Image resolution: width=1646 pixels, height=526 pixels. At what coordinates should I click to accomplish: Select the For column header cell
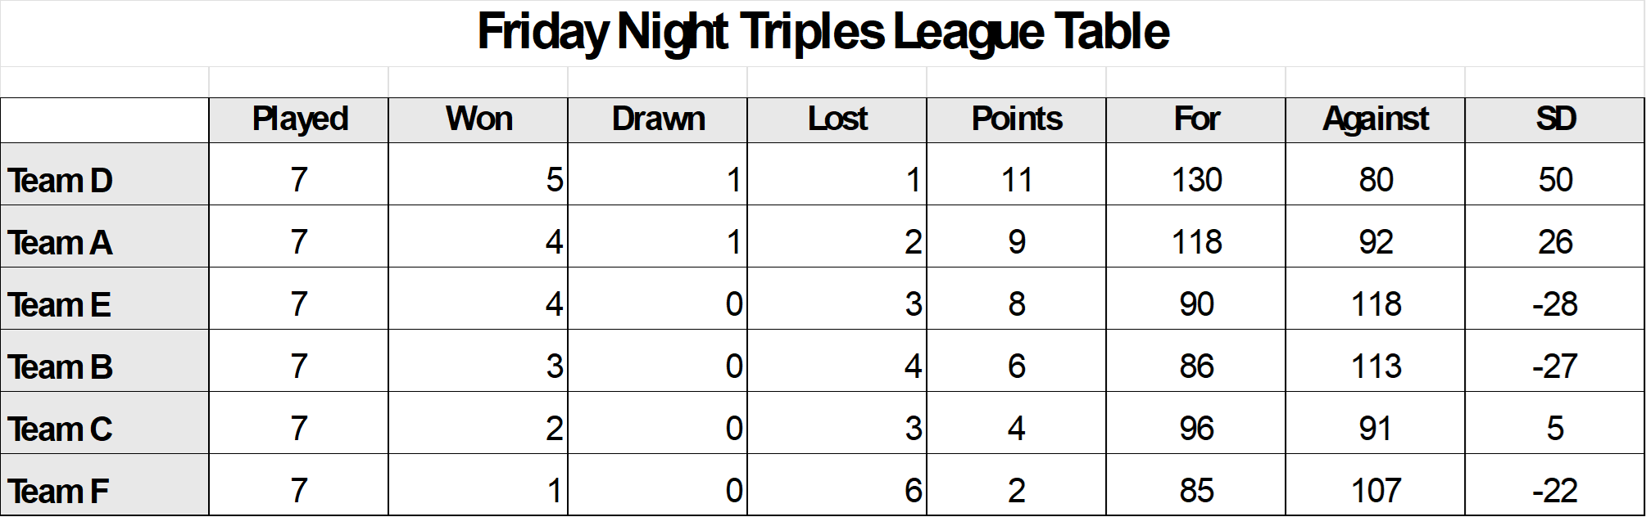[x=1196, y=119]
